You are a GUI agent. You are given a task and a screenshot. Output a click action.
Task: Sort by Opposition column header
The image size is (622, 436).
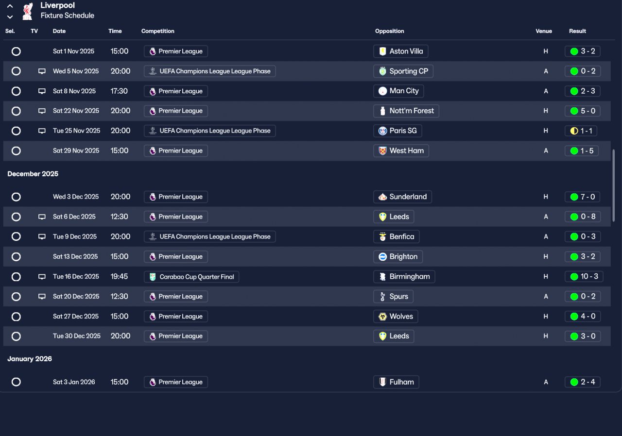pos(390,31)
